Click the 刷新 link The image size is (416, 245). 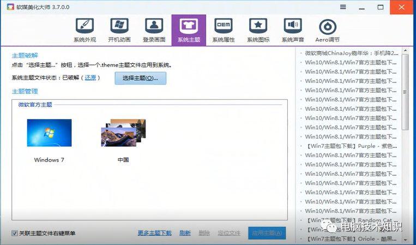point(185,233)
